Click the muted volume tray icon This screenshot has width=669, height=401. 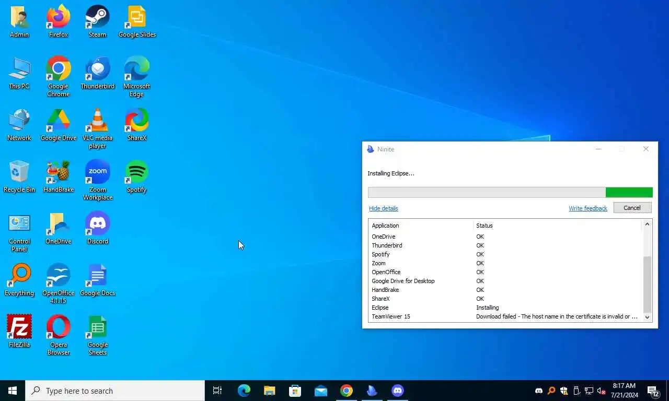[x=601, y=391]
